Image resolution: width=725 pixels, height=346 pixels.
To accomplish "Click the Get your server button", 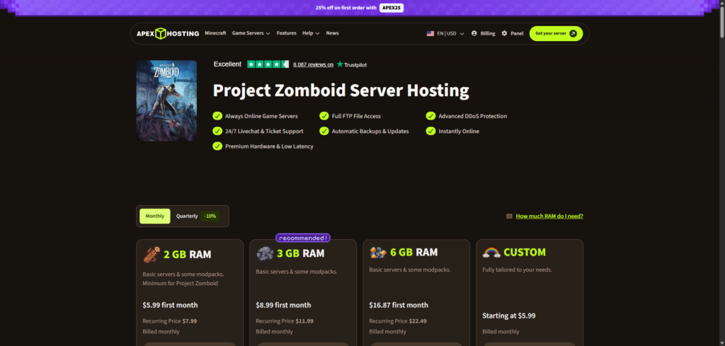I will point(556,33).
